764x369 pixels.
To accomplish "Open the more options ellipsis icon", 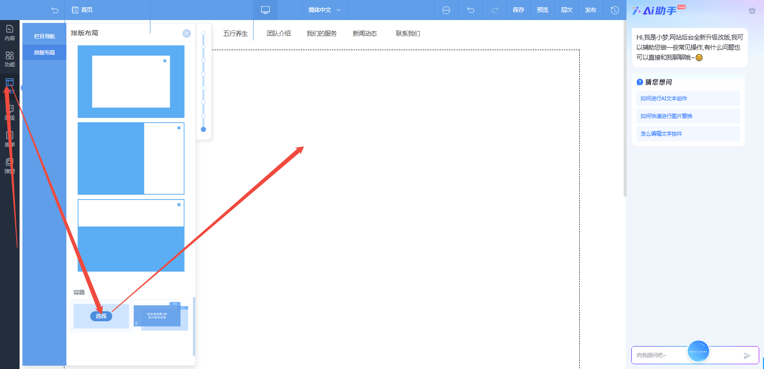I will [446, 10].
